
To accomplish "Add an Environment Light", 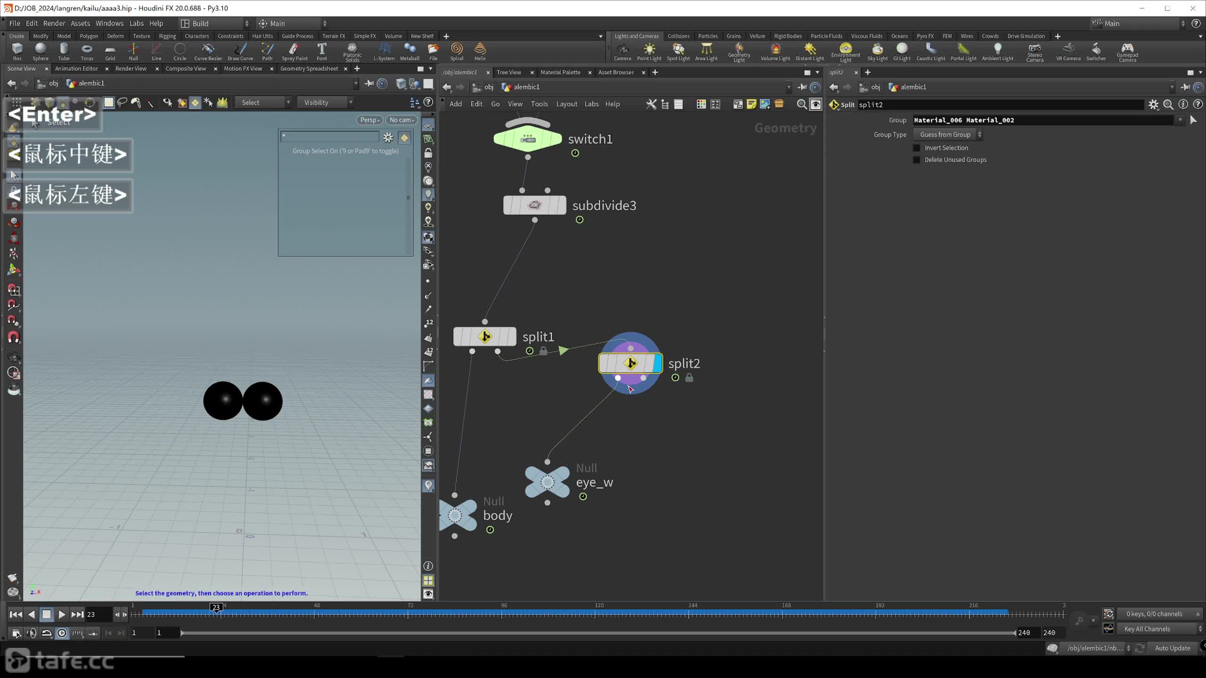I will (846, 52).
